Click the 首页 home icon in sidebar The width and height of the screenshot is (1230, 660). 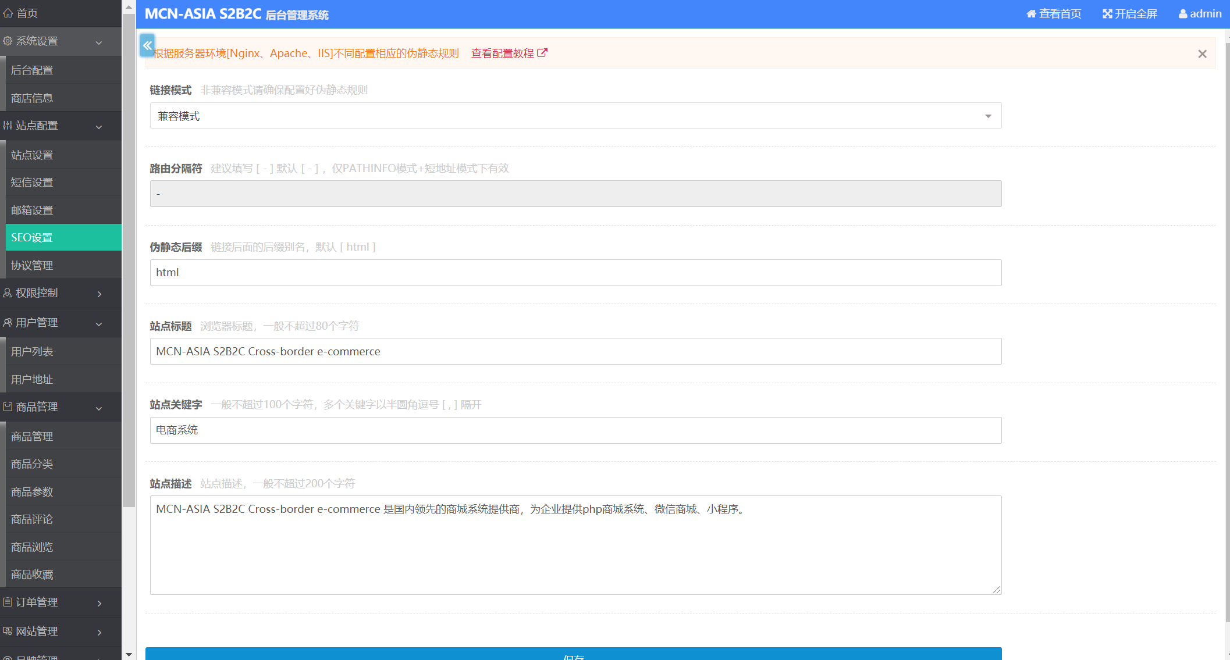tap(8, 13)
